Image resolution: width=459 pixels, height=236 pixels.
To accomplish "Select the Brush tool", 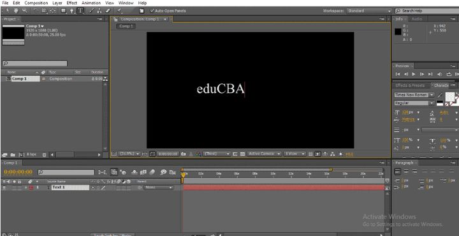I will pos(91,11).
